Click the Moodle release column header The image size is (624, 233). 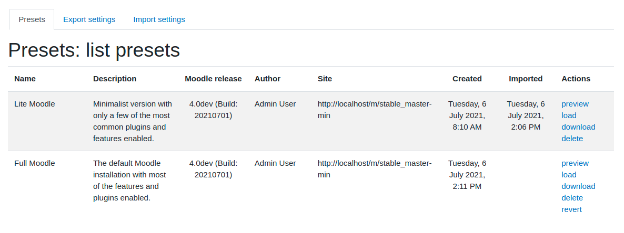pos(213,79)
